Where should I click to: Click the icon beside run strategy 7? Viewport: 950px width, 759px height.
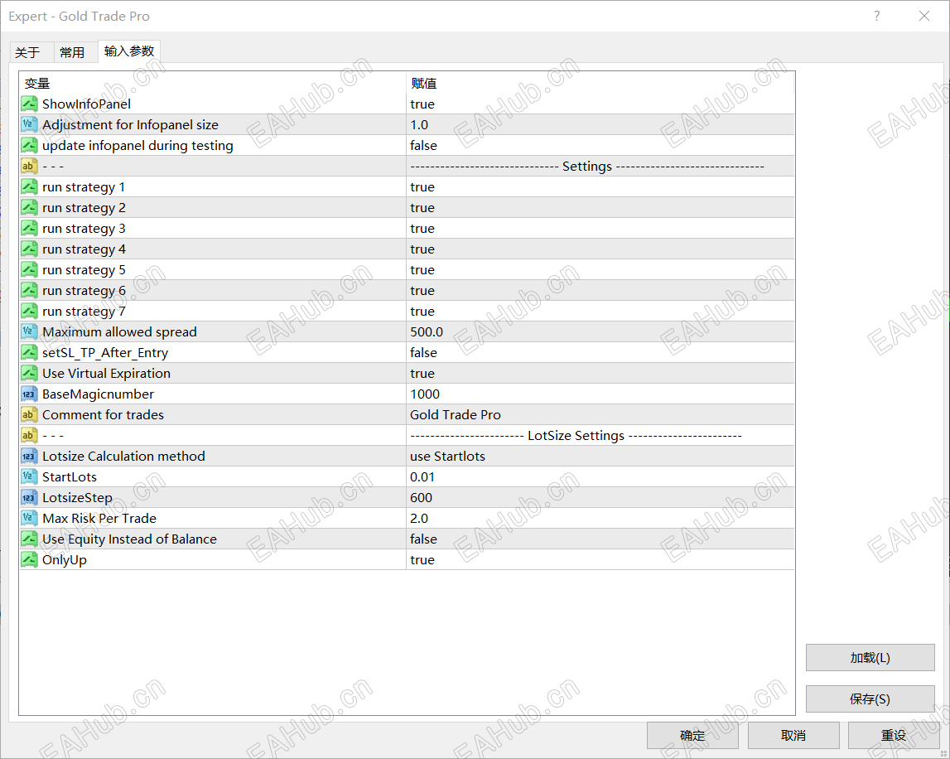coord(29,311)
